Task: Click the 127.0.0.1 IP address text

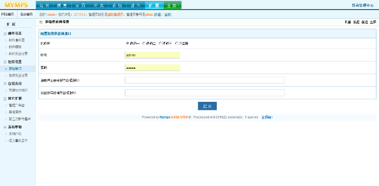Action: point(80,15)
